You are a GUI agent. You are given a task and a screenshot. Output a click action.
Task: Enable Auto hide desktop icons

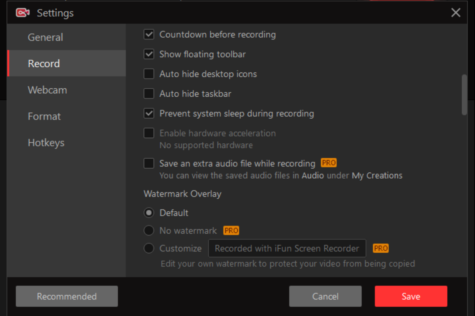pos(149,74)
